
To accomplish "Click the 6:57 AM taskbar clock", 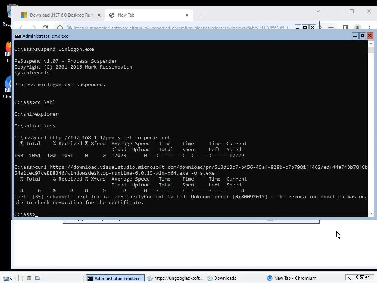I will pos(363,277).
